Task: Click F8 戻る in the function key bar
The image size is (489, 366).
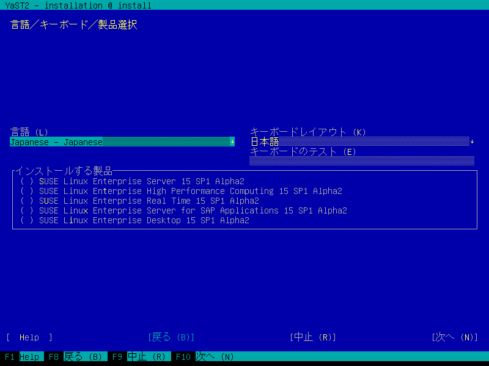Action: coord(76,357)
